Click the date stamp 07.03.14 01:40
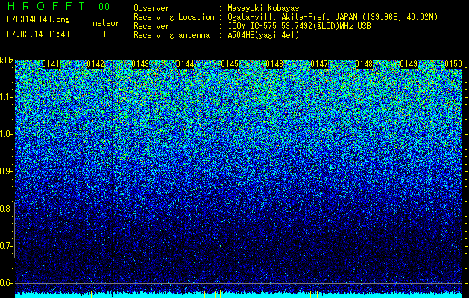Image resolution: width=469 pixels, height=298 pixels. point(38,34)
